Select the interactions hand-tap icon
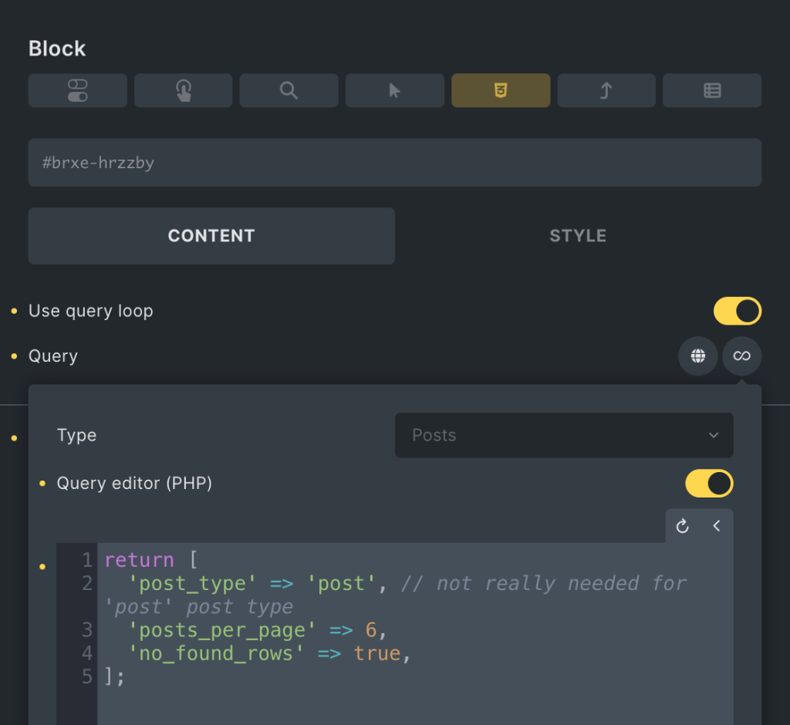Image resolution: width=790 pixels, height=725 pixels. point(184,91)
